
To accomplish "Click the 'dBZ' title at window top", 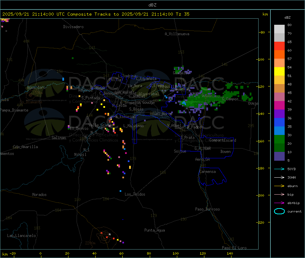I will point(152,5).
